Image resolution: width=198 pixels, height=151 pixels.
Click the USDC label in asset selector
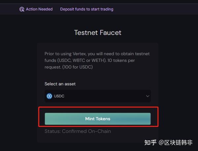pyautogui.click(x=59, y=96)
